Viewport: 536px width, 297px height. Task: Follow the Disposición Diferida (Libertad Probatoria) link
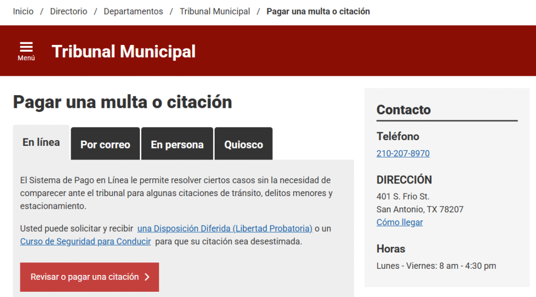coord(225,229)
